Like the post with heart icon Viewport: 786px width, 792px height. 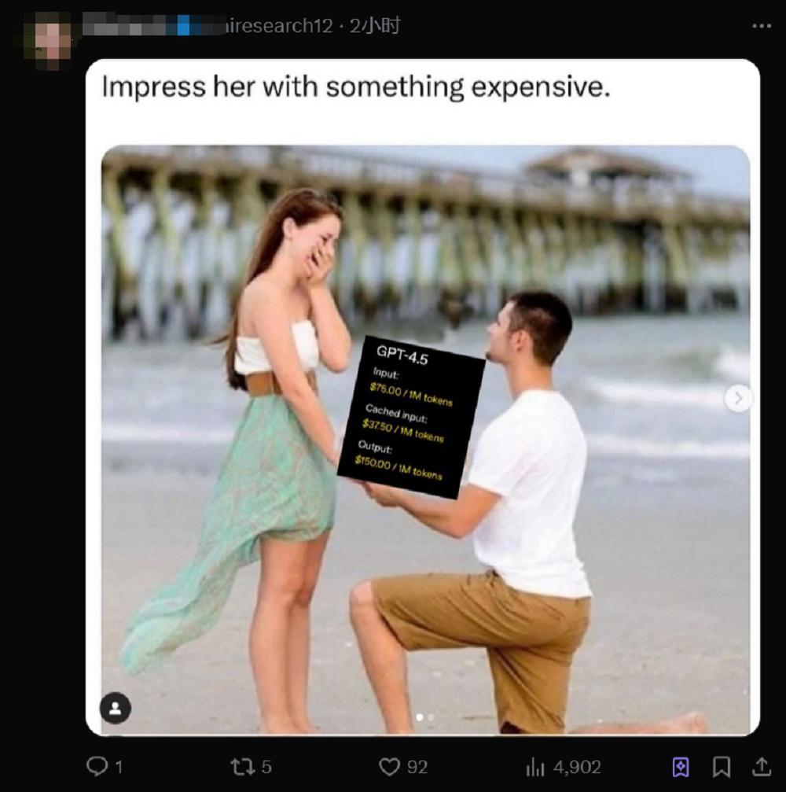tap(389, 767)
